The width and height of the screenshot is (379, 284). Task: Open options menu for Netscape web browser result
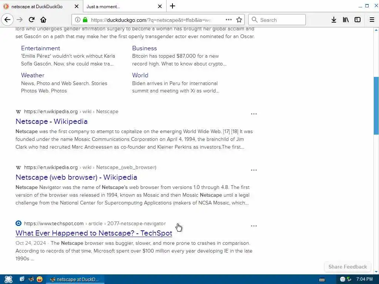254,170
